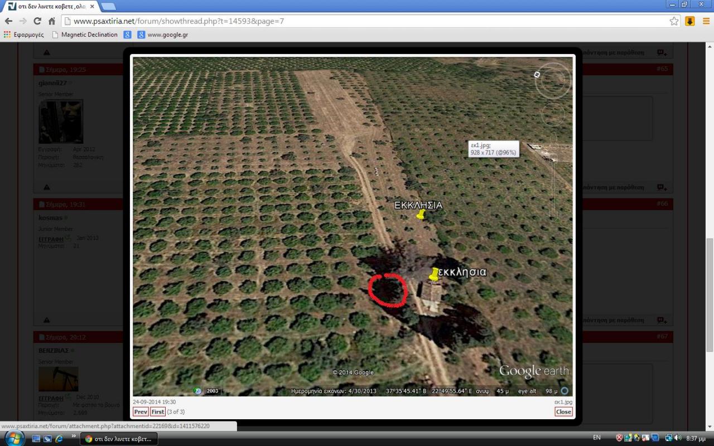Reload the page with the refresh icon
Viewport: 714px width, 446px height.
[x=37, y=21]
